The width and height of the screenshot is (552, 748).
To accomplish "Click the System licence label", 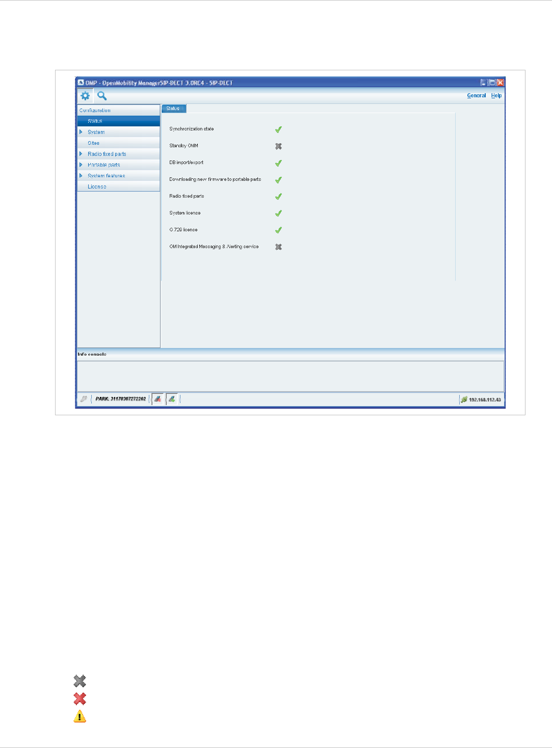I will pos(185,213).
